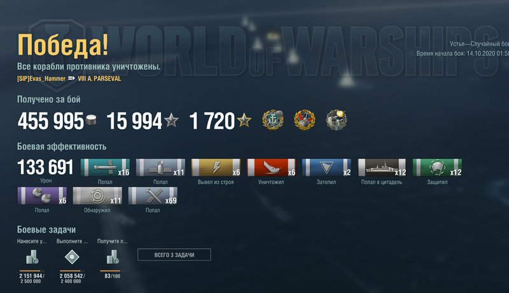Click the Обнаружил spotted ribbon x11
Screen dimensions: 509x293
[97, 196]
